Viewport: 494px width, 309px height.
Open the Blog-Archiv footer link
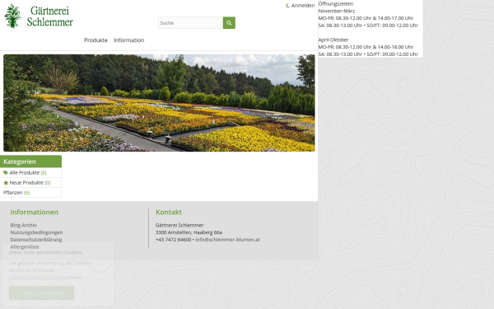pos(23,225)
